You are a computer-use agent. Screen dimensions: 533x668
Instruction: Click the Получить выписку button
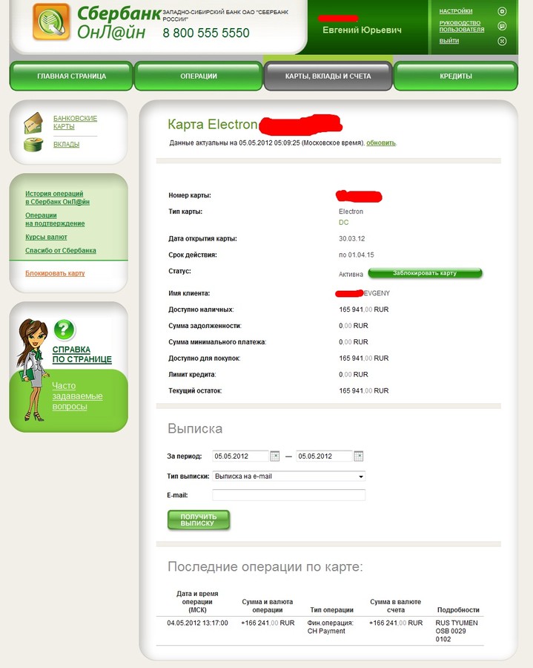pos(199,520)
